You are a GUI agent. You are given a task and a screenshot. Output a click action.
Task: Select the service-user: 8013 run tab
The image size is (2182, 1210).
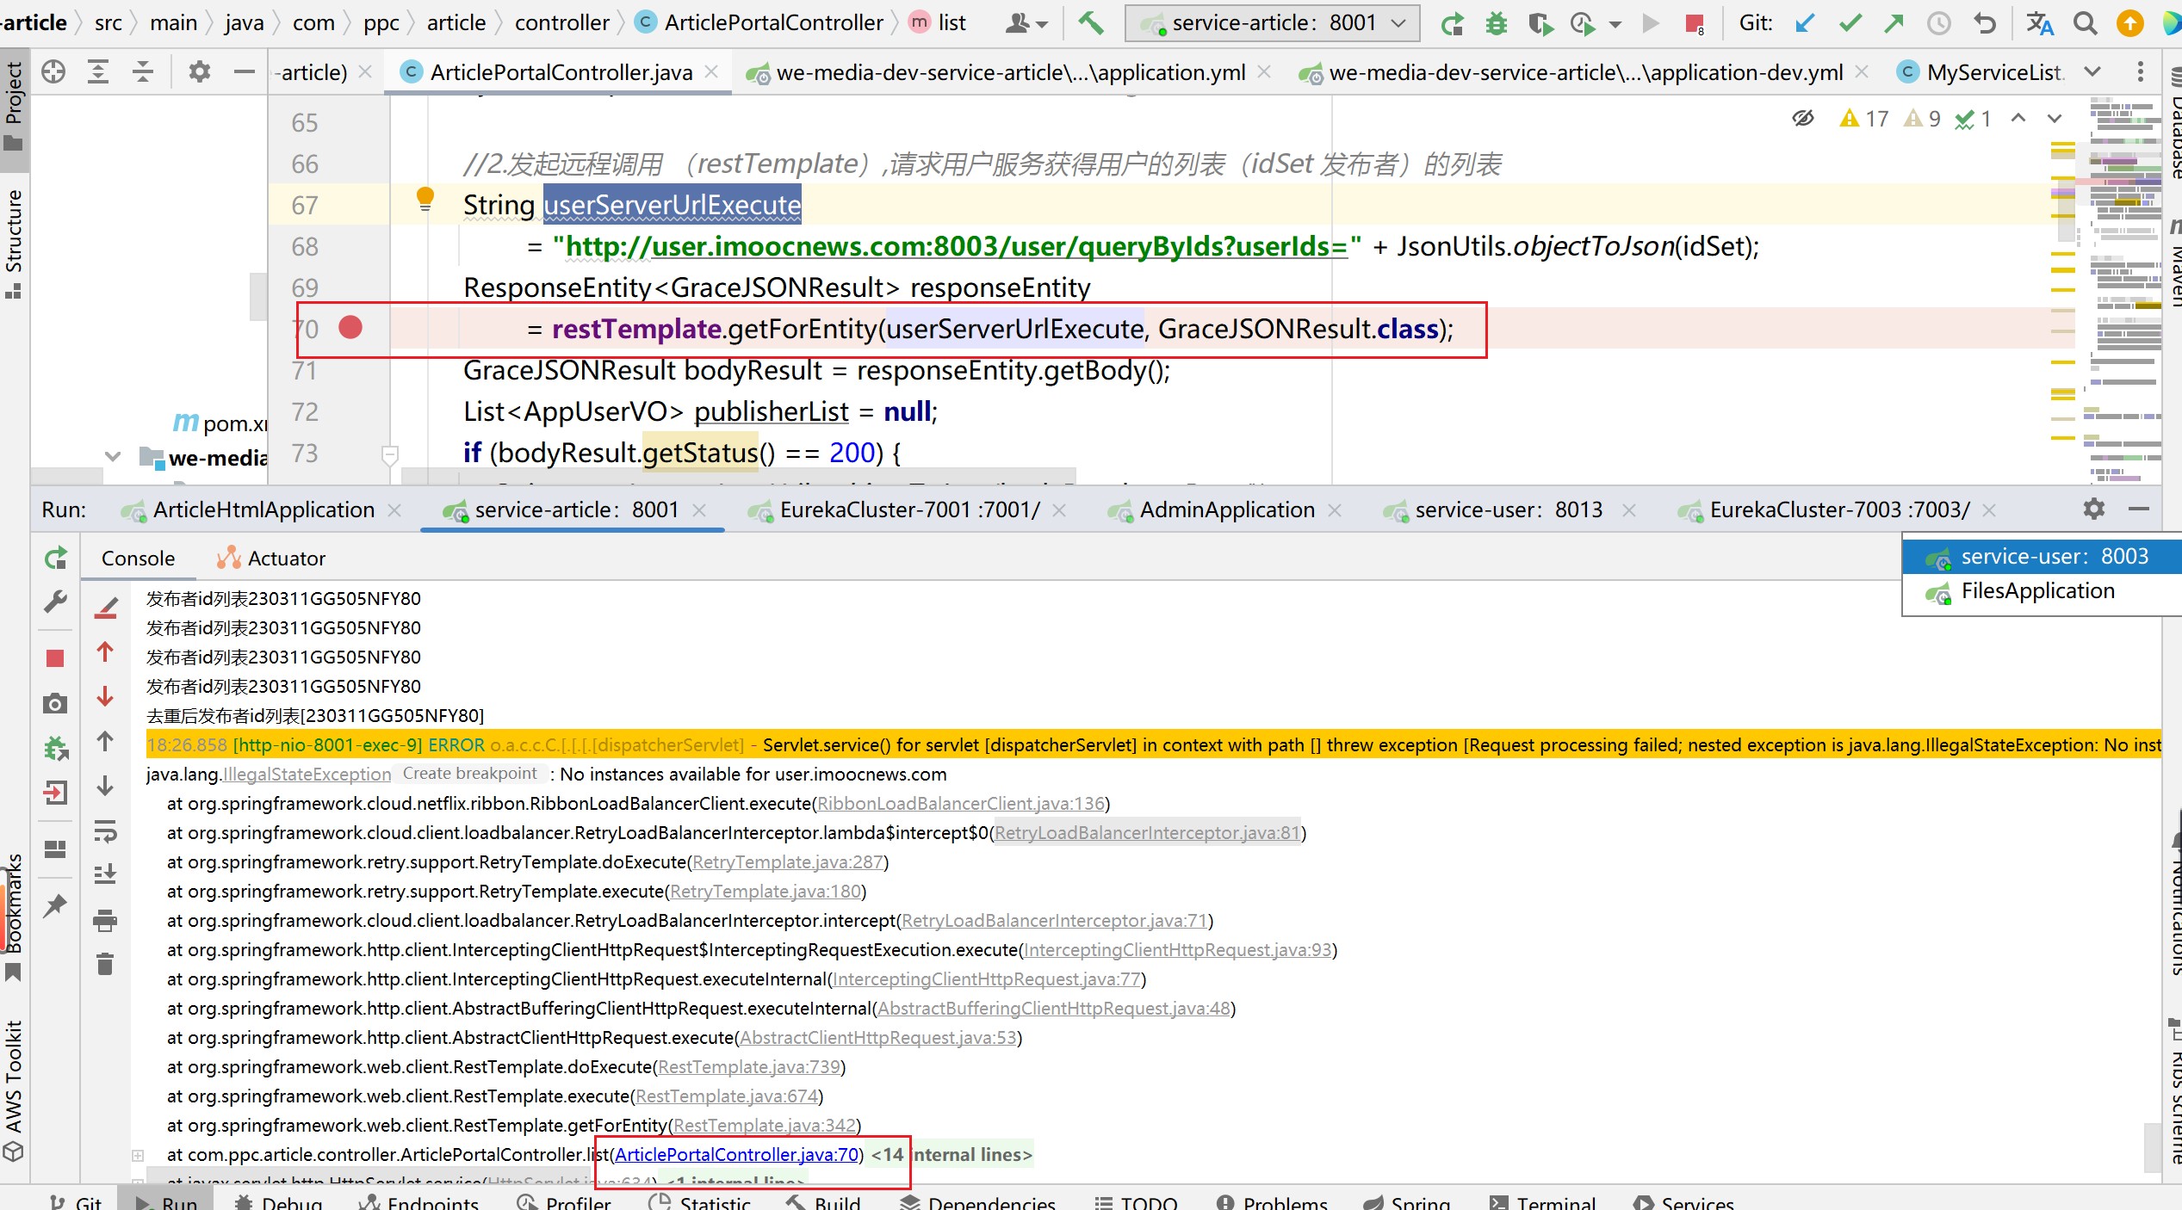1505,508
